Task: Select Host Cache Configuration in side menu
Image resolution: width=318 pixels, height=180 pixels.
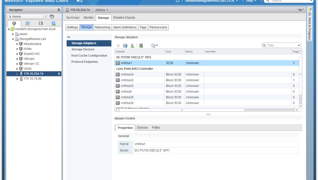Action: [x=89, y=55]
